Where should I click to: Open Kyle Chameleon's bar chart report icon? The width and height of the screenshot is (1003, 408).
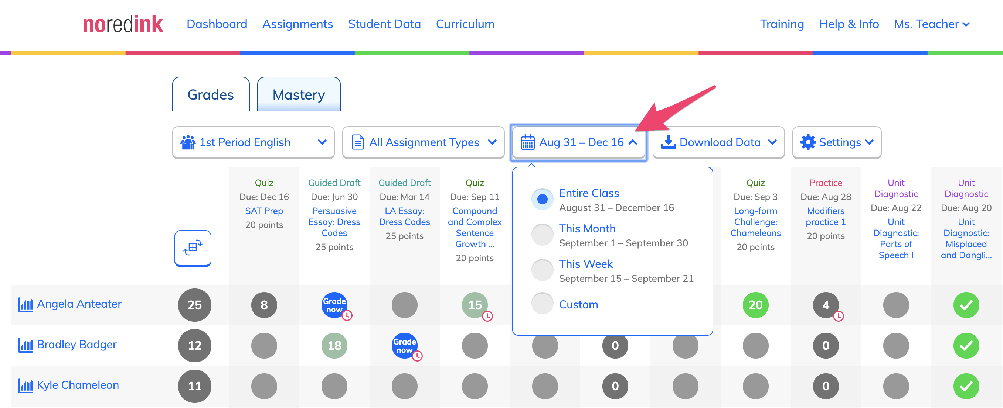26,385
